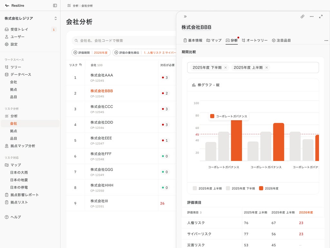
Task: Switch to the 基本情報 tab
Action: pos(193,40)
